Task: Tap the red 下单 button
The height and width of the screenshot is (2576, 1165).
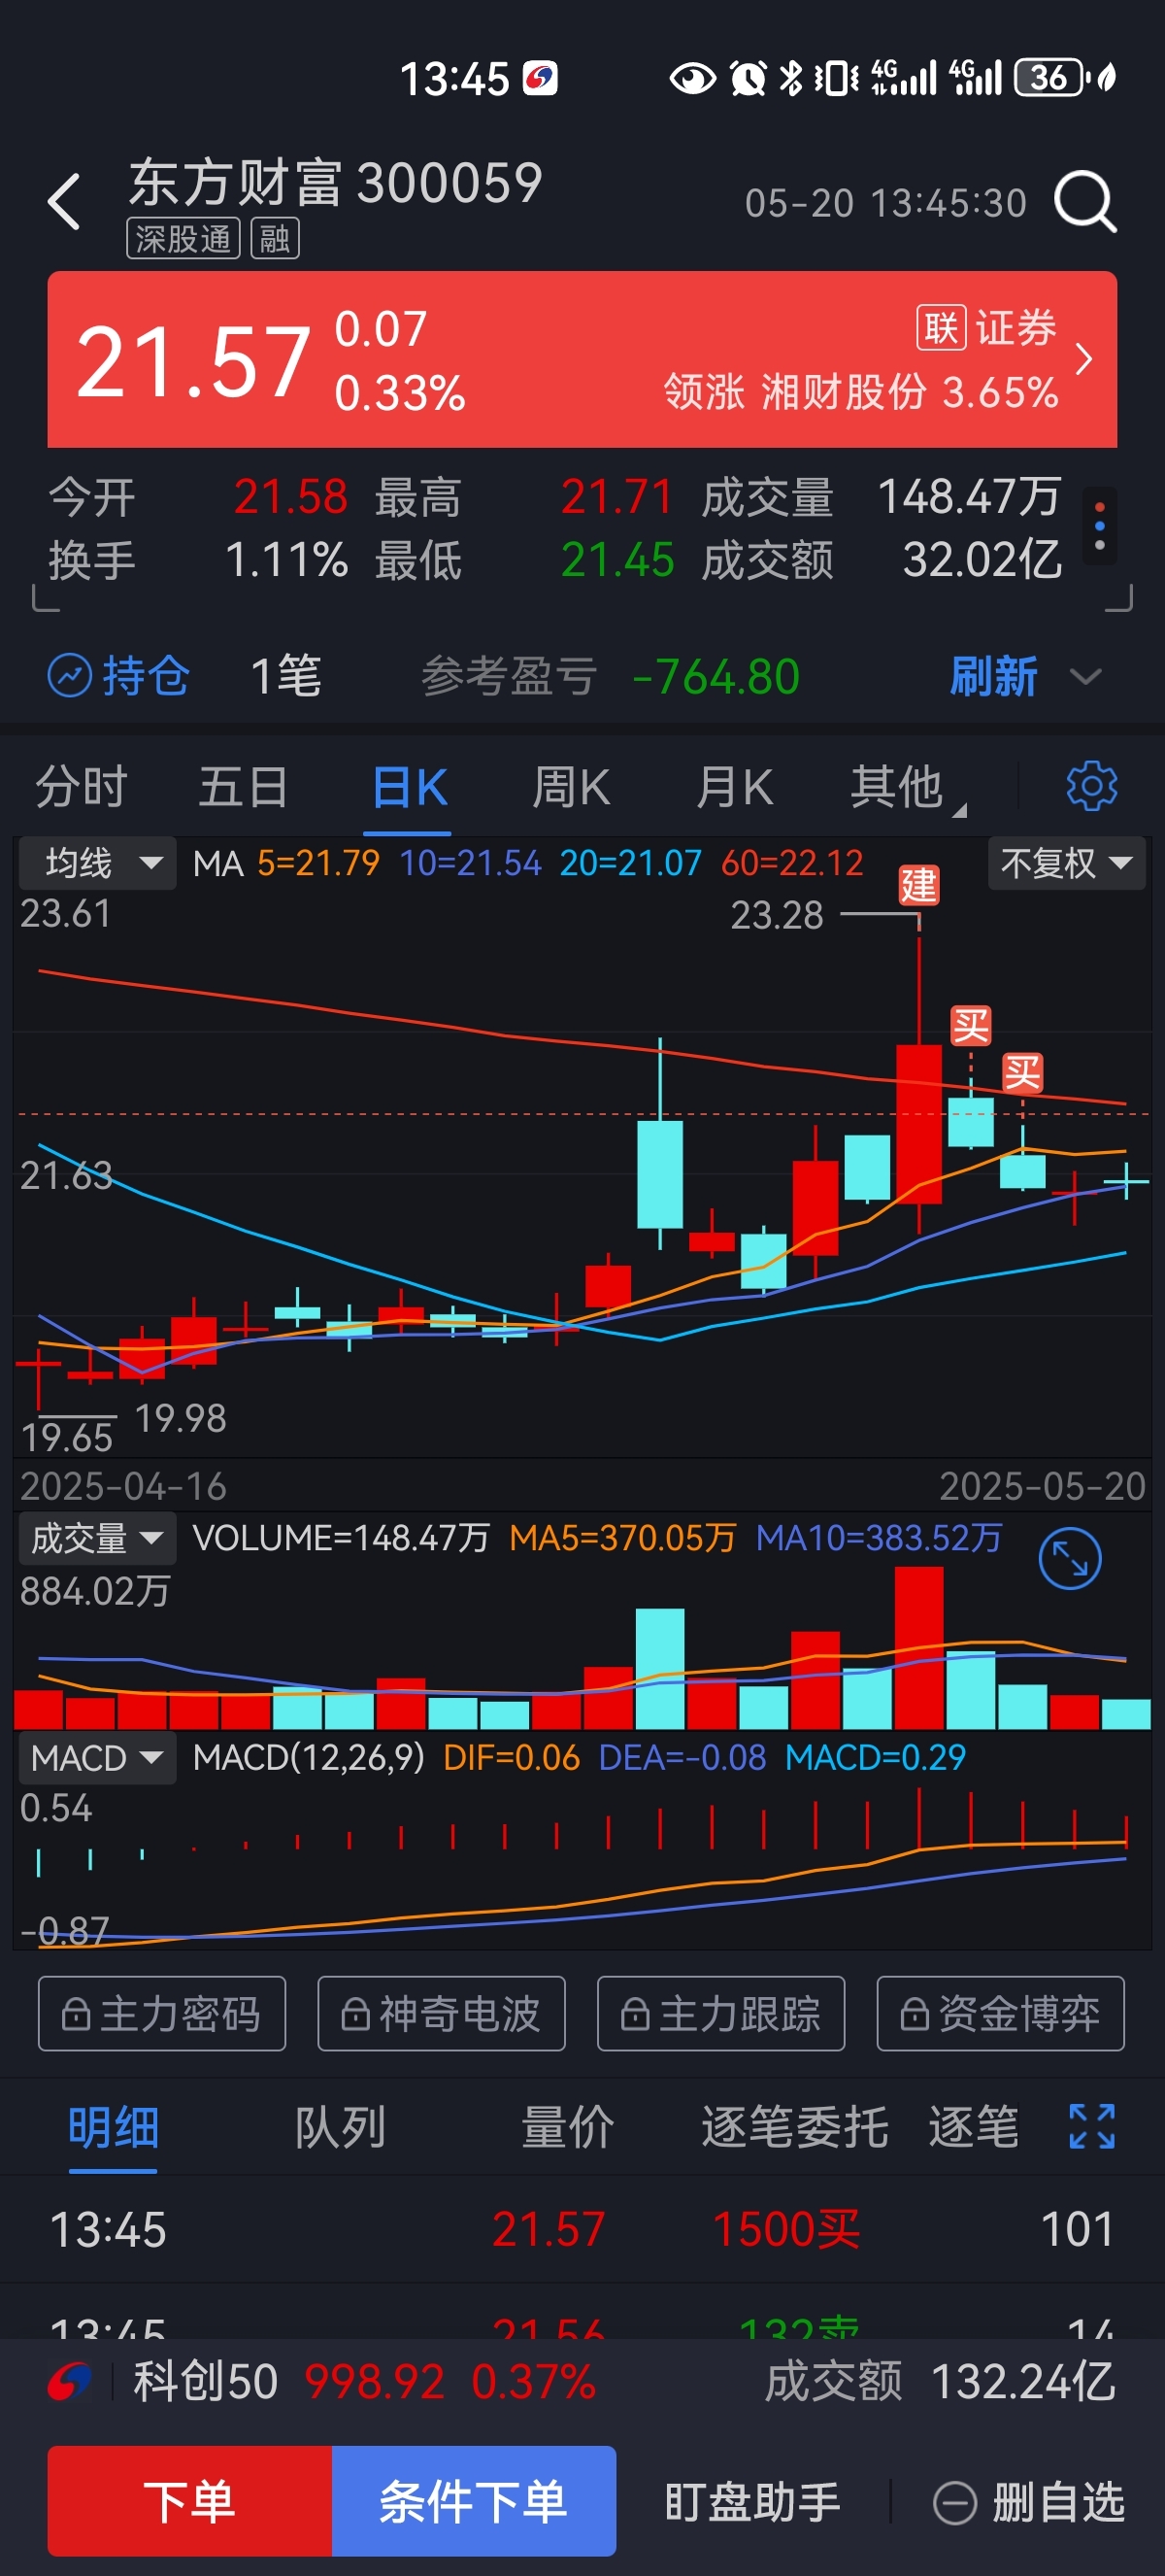Action: pos(190,2501)
